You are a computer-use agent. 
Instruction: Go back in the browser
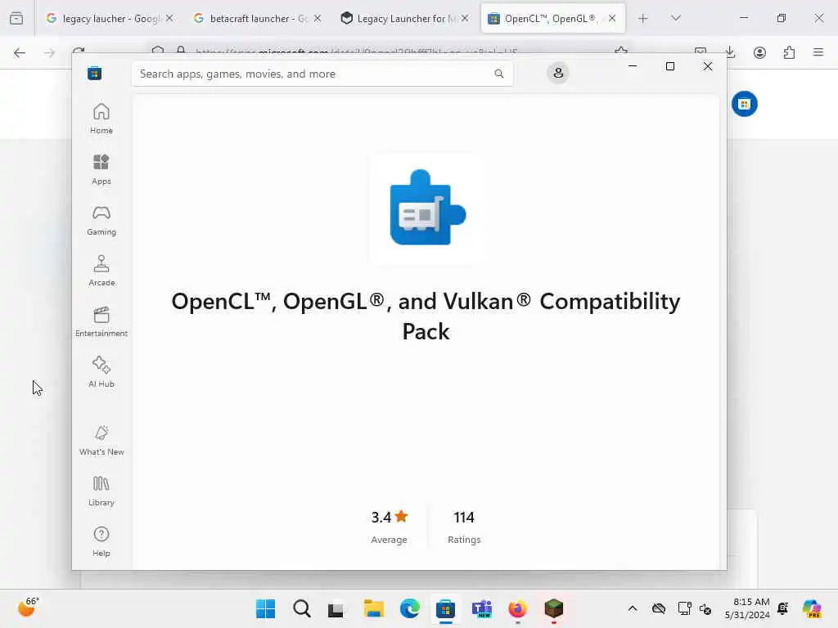[x=20, y=52]
